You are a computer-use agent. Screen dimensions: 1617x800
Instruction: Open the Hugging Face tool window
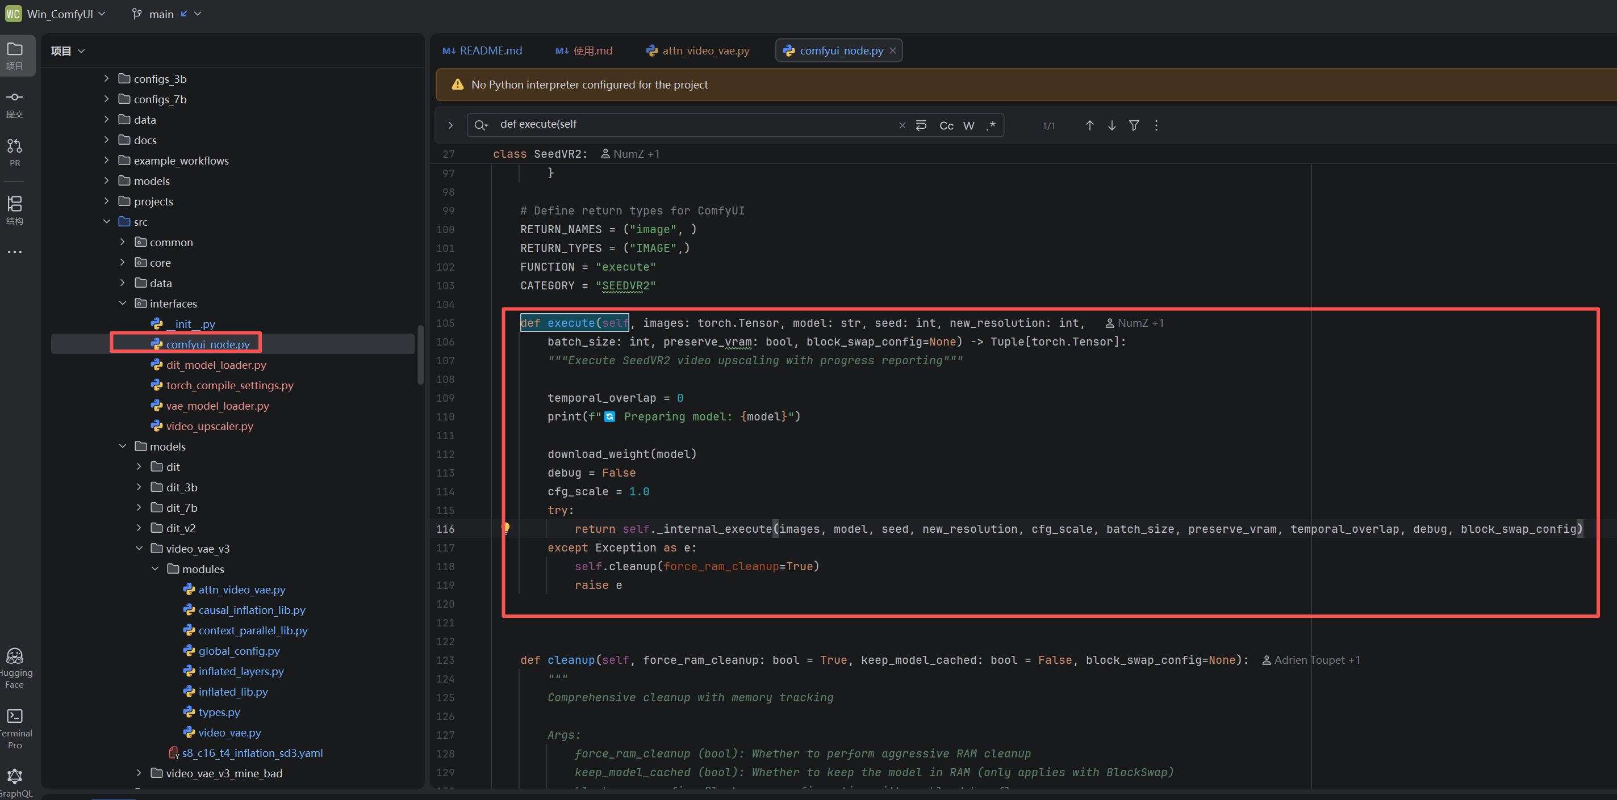(x=14, y=668)
